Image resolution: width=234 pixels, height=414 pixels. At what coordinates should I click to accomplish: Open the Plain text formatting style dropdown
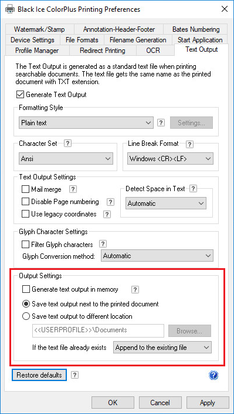click(x=86, y=123)
